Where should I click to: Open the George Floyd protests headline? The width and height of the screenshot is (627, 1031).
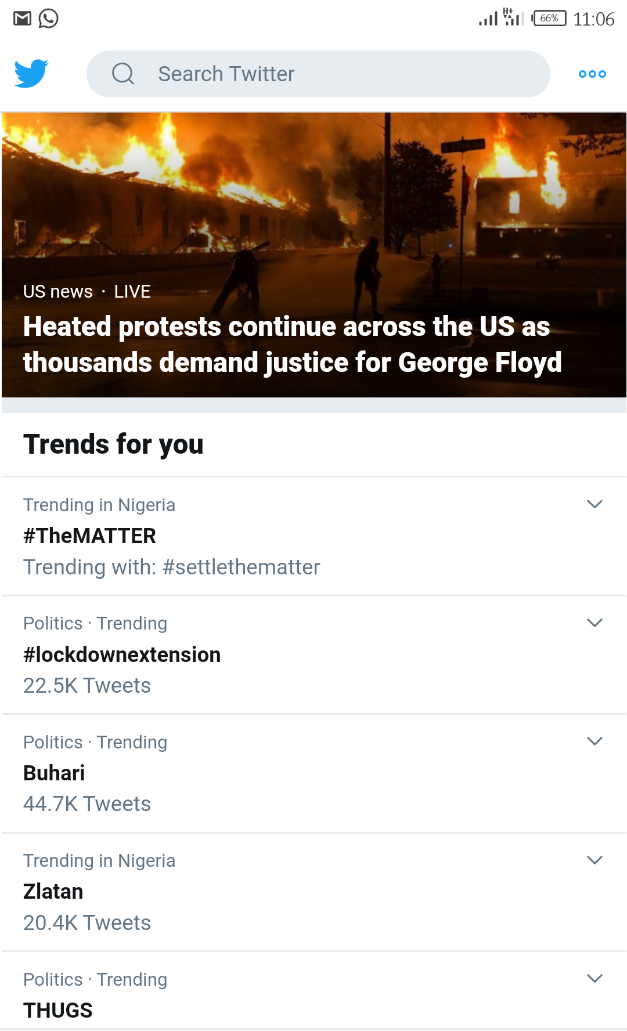[x=292, y=345]
